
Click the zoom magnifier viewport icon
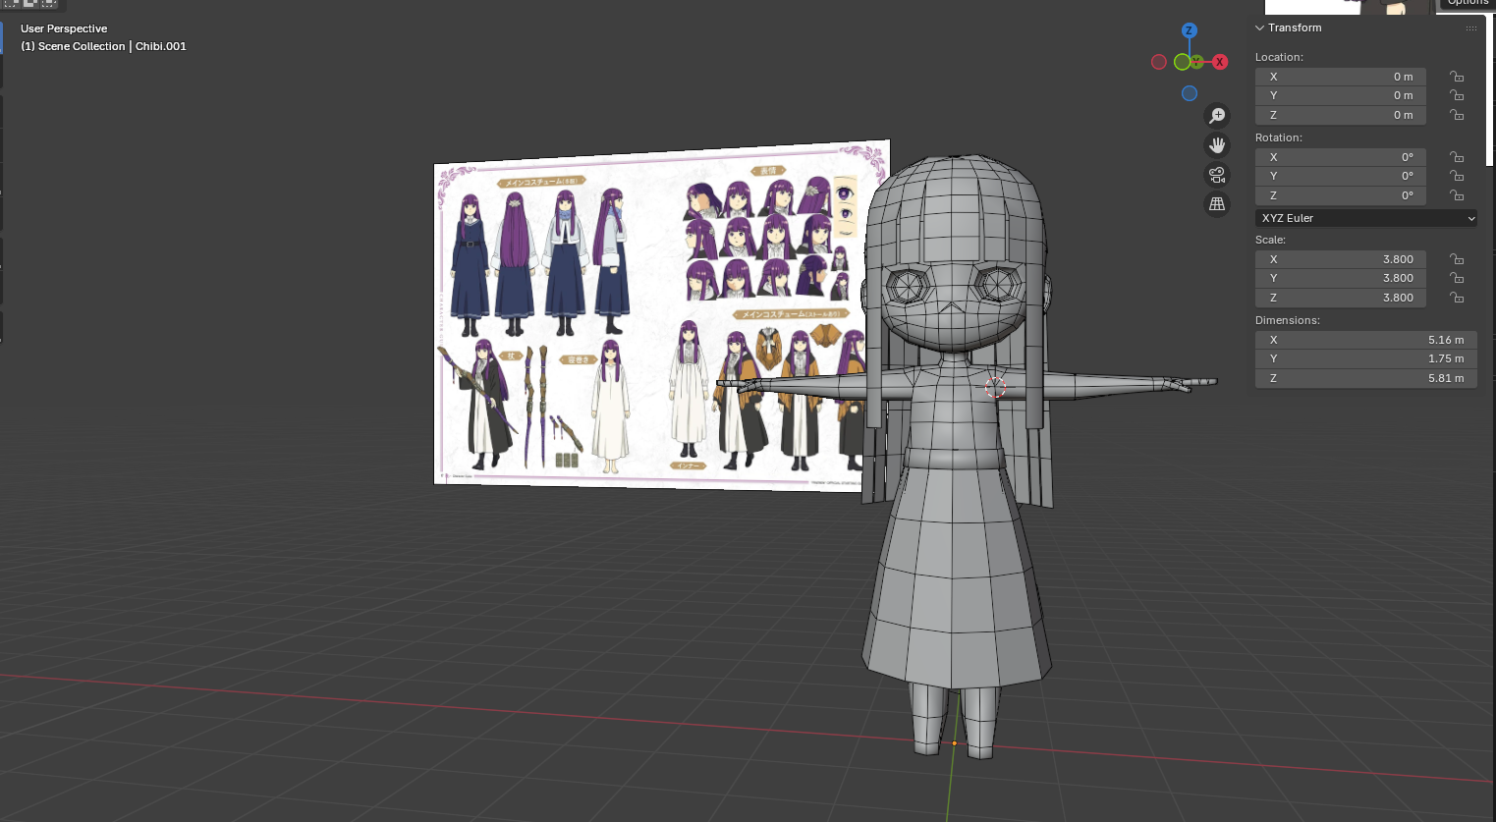click(1217, 116)
